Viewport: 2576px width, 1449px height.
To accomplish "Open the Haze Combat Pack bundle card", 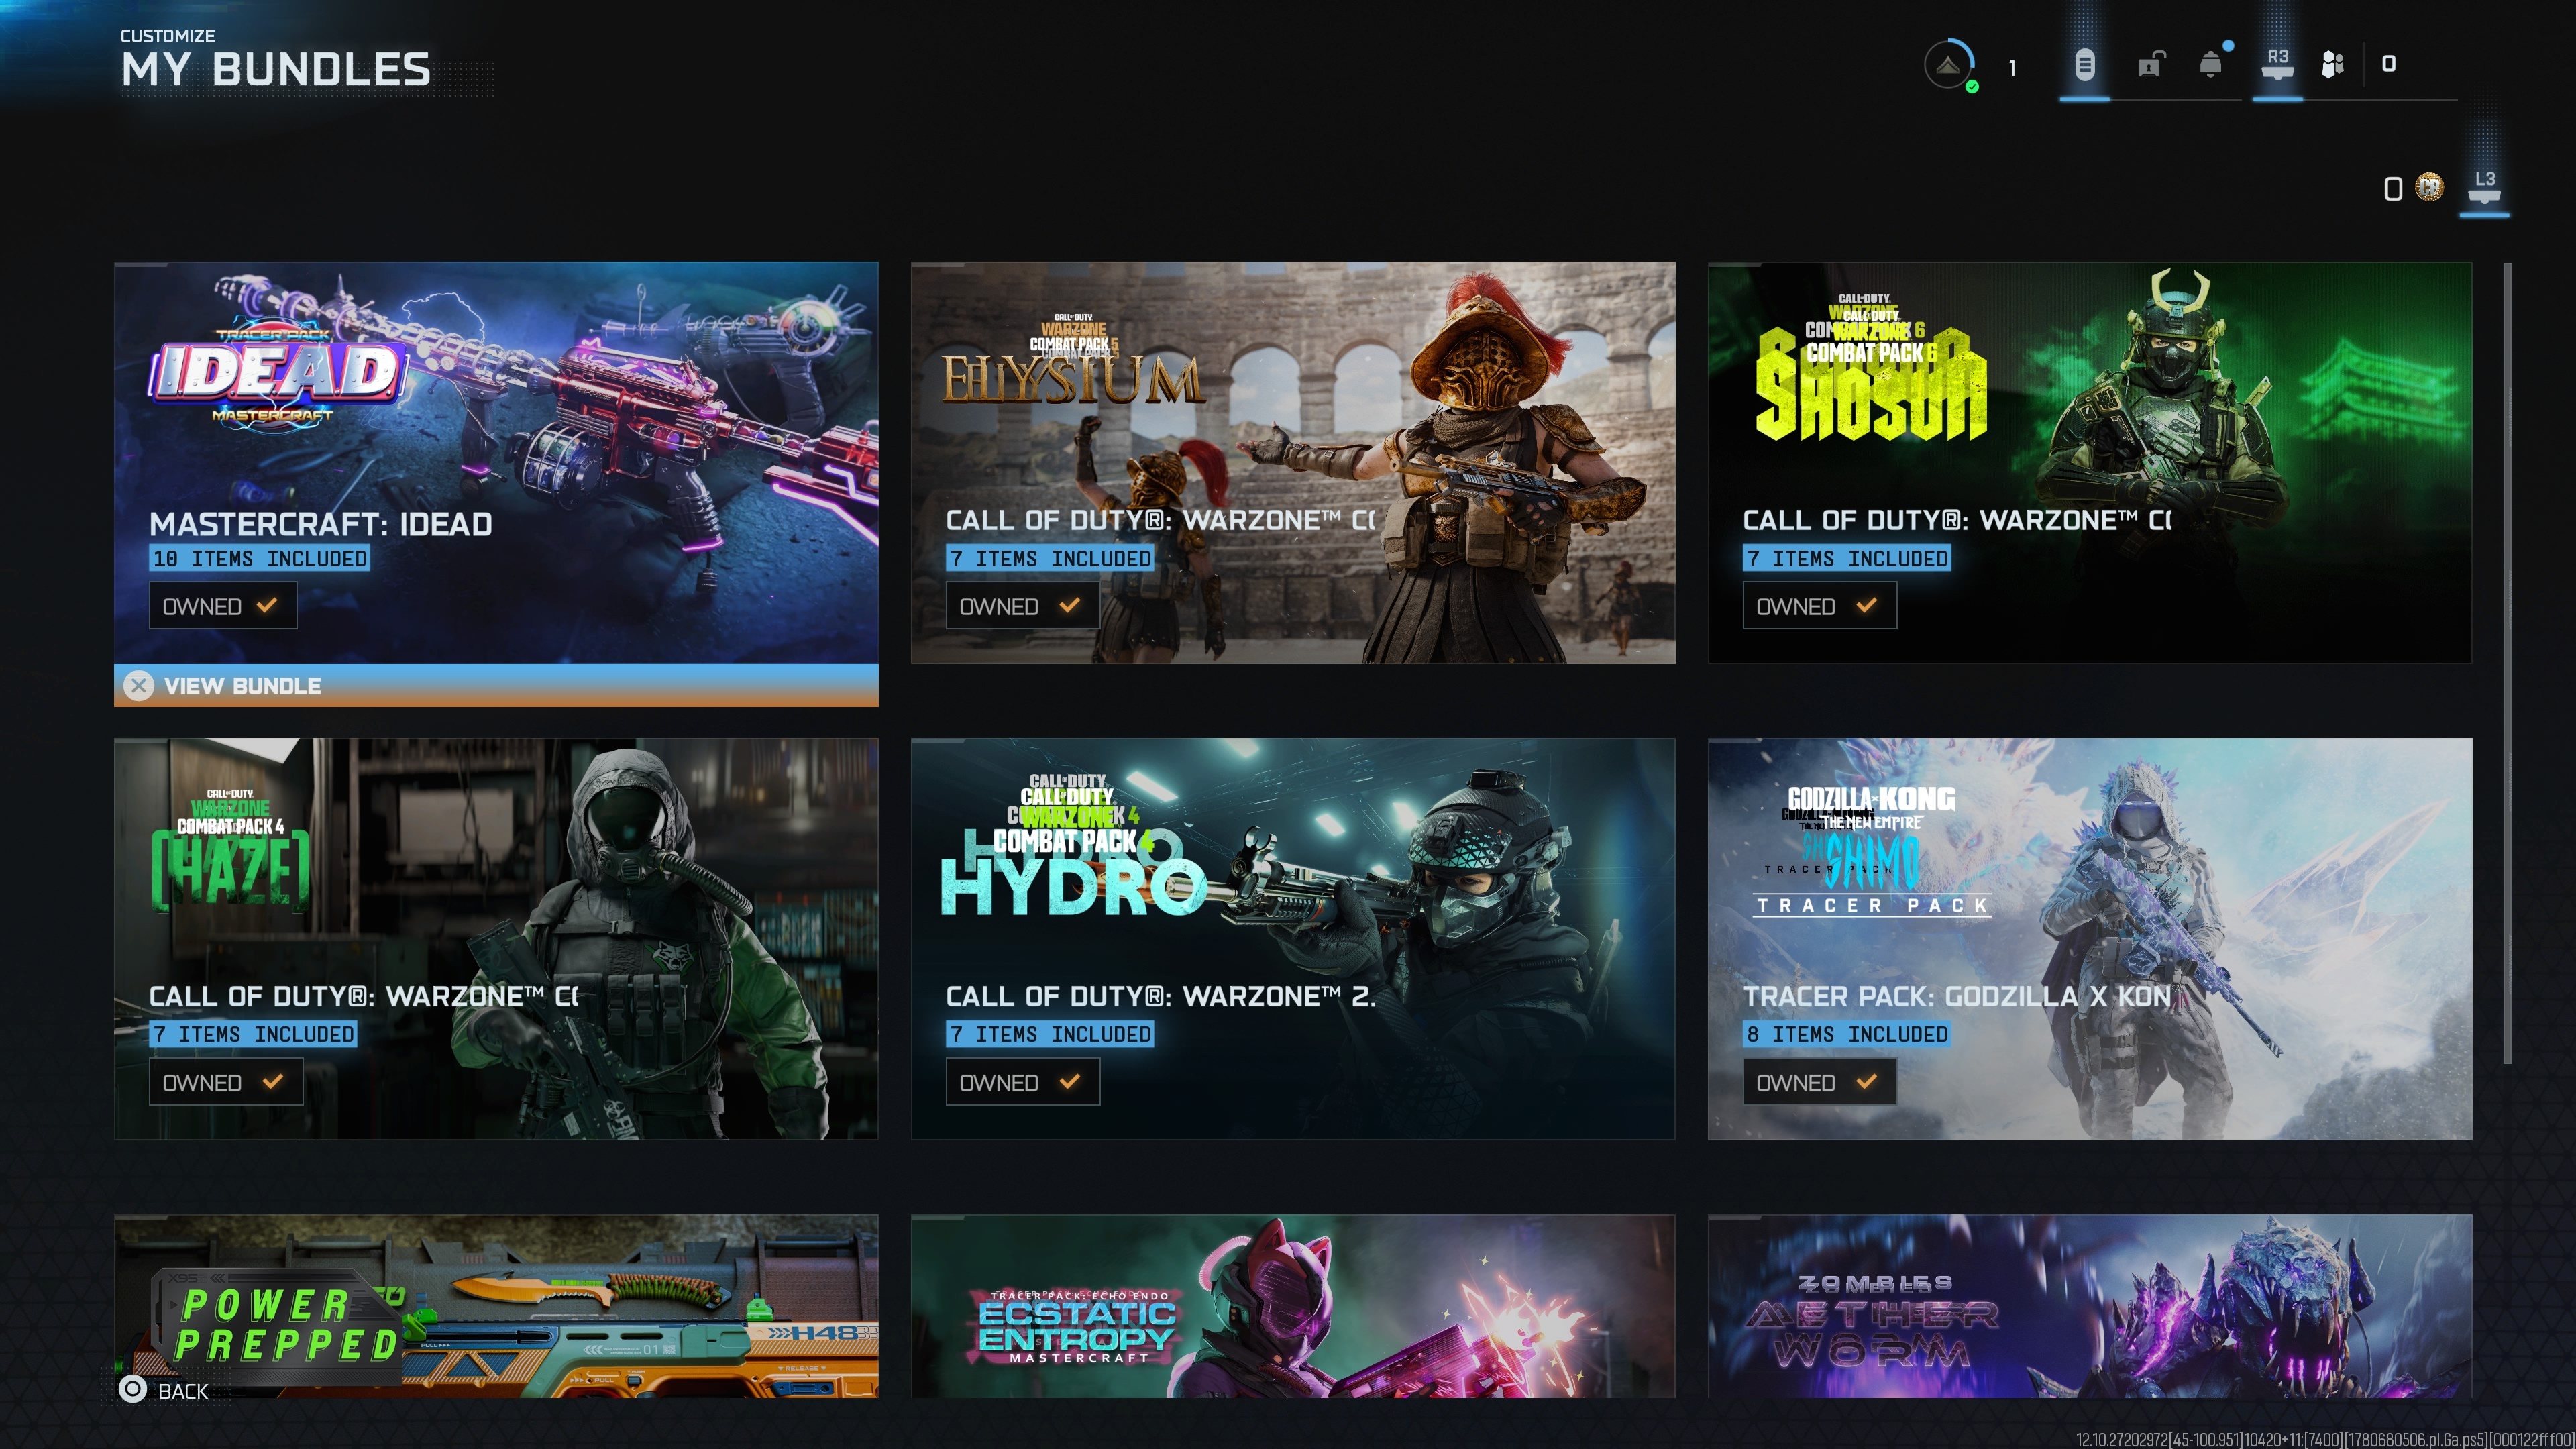I will (496, 939).
